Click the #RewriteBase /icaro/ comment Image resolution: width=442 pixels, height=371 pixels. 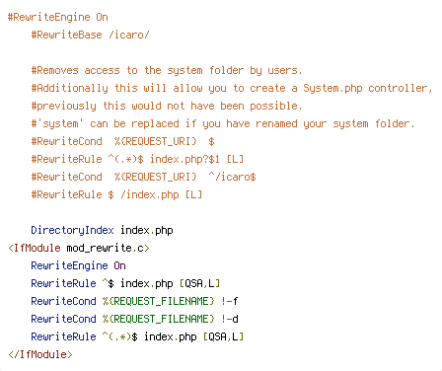point(90,35)
